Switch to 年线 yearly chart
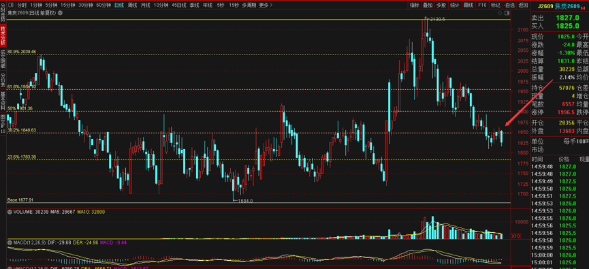Screen dimensions: 589x269 coord(208,5)
